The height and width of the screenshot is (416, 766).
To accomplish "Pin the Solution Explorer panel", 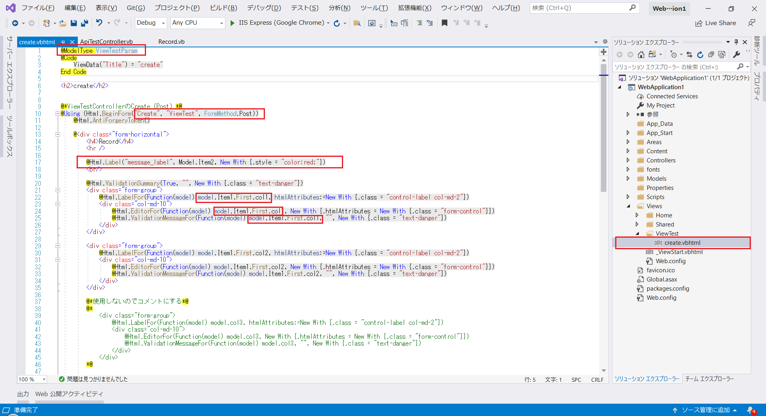I will click(736, 42).
